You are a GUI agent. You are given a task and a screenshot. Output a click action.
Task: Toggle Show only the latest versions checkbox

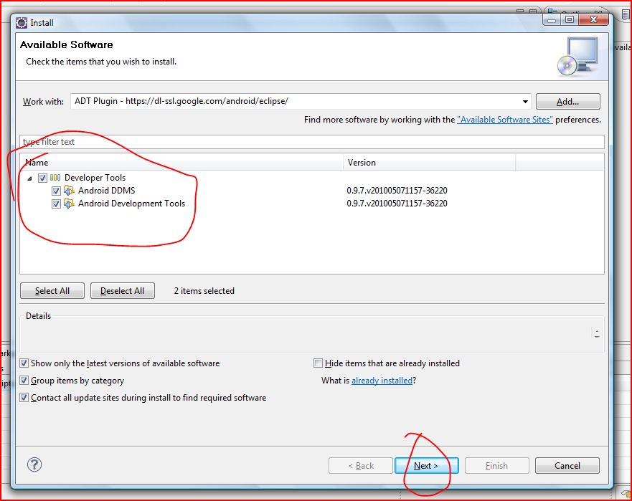click(24, 363)
